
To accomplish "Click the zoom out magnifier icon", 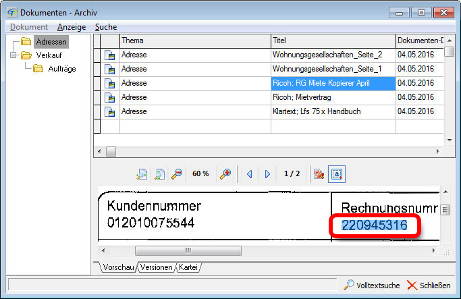I will [x=176, y=173].
